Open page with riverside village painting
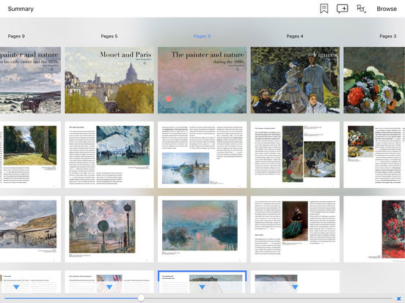The image size is (405, 303). [x=202, y=154]
